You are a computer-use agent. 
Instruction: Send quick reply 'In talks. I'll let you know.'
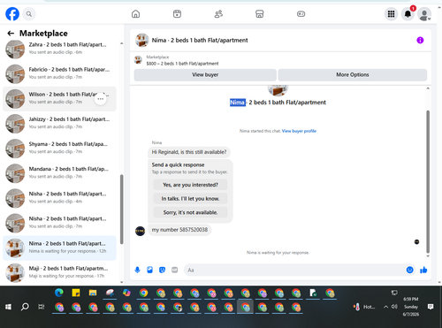(190, 199)
